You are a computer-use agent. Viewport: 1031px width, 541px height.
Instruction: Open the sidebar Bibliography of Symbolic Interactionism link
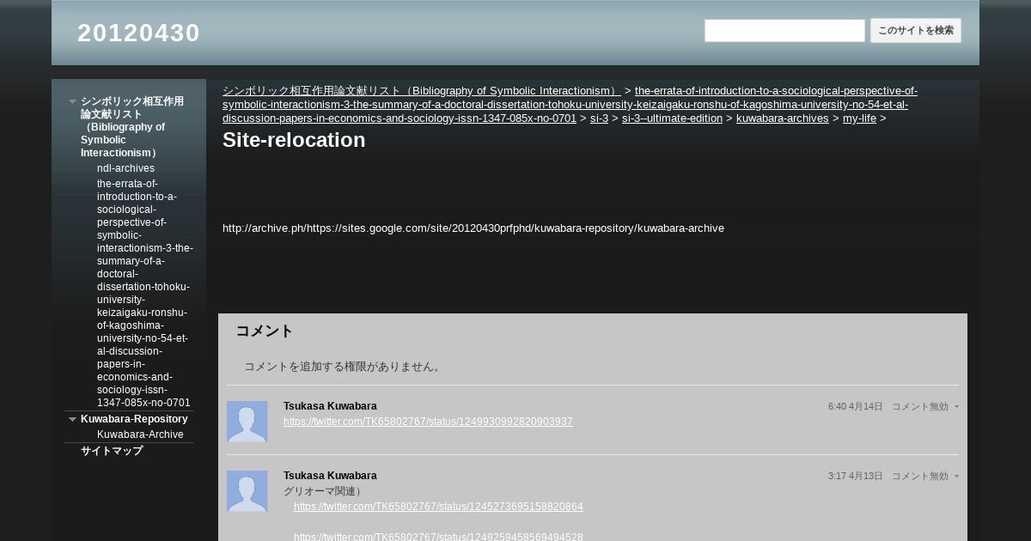point(132,127)
